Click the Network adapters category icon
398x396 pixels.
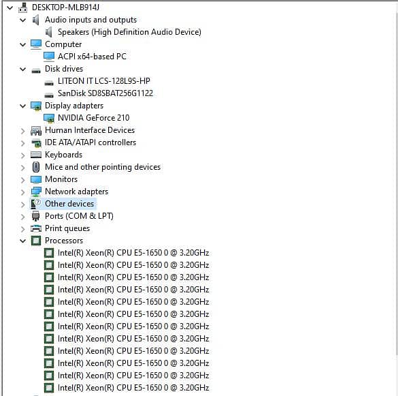(36, 192)
